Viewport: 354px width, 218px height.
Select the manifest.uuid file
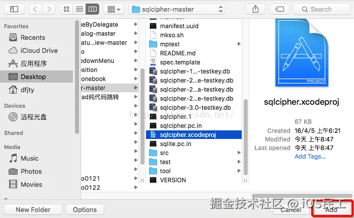[x=194, y=26]
